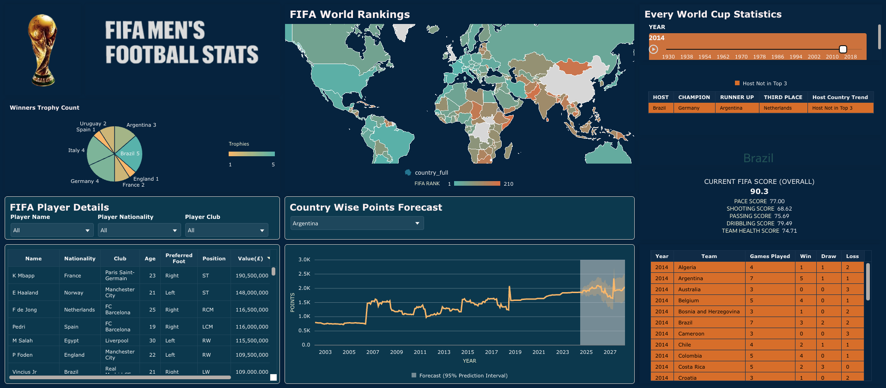Select the Belgium team row
The height and width of the screenshot is (388, 886).
coord(757,300)
